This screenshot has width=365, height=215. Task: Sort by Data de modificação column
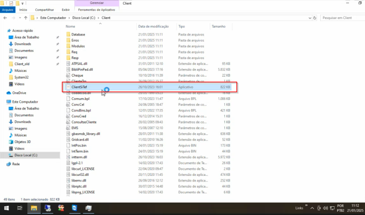[153, 26]
